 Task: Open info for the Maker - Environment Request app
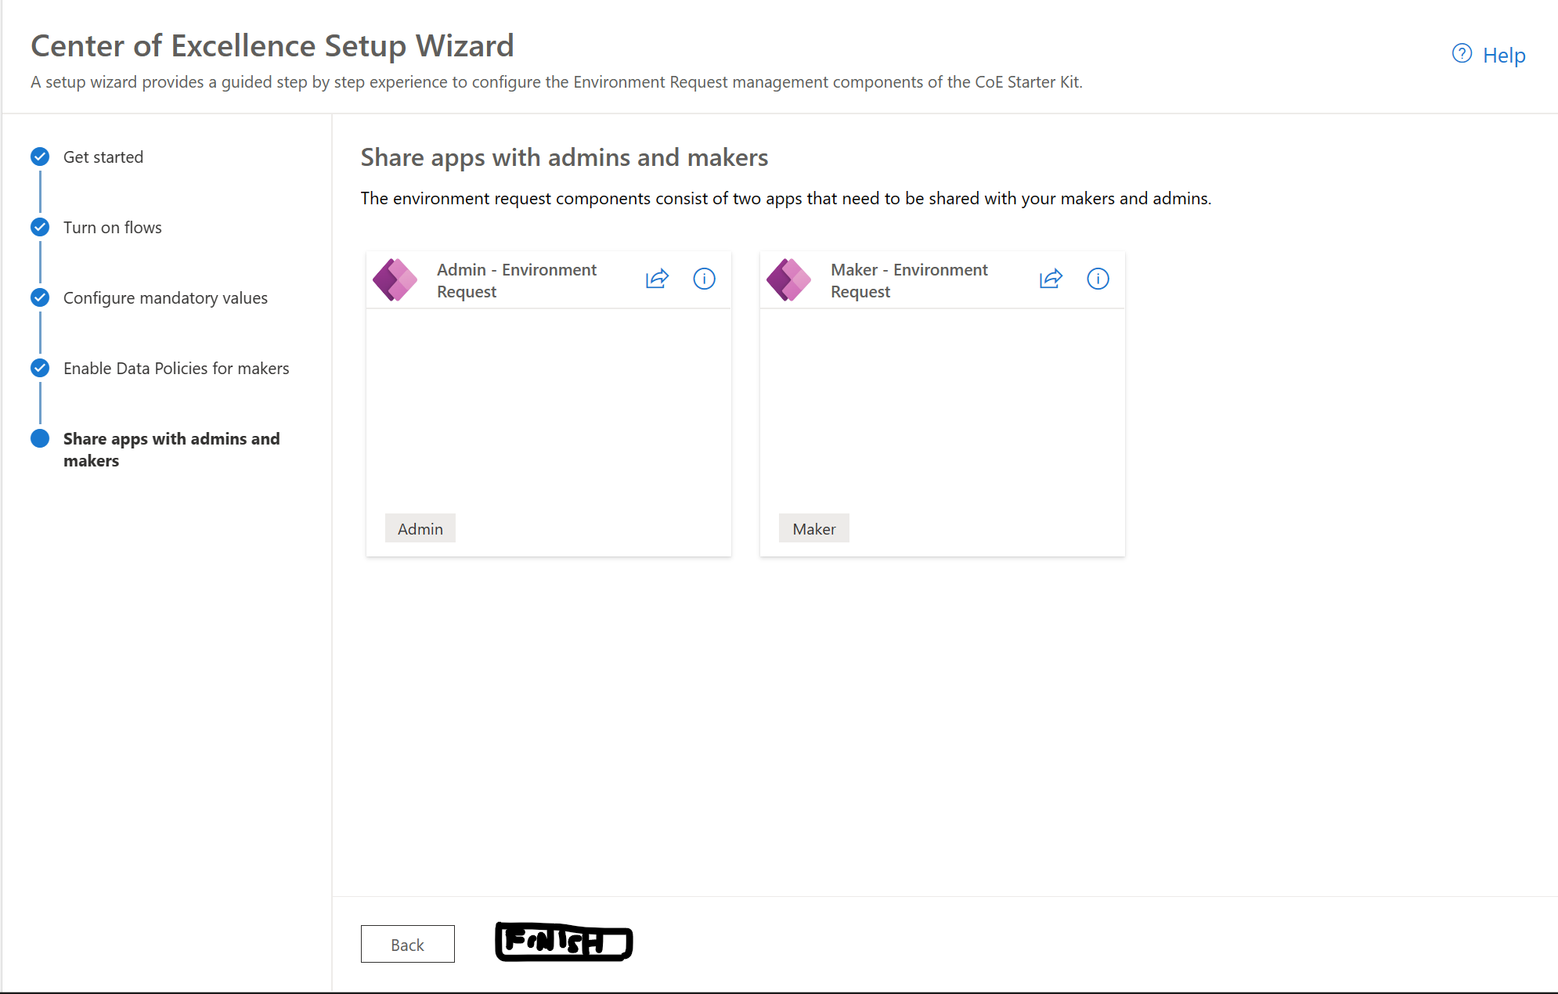click(x=1098, y=279)
